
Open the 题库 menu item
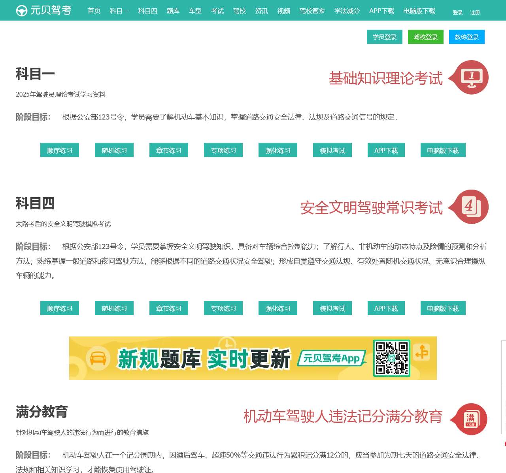pos(173,11)
